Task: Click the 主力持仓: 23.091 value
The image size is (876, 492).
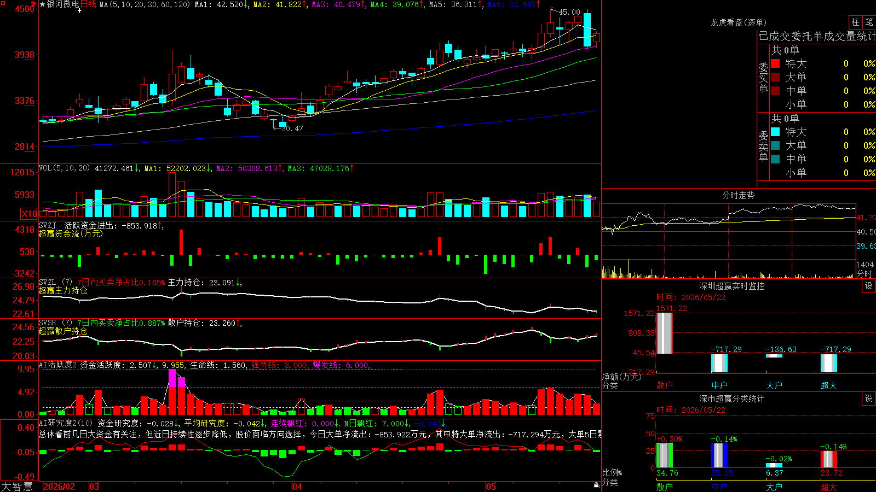Action: pos(201,283)
